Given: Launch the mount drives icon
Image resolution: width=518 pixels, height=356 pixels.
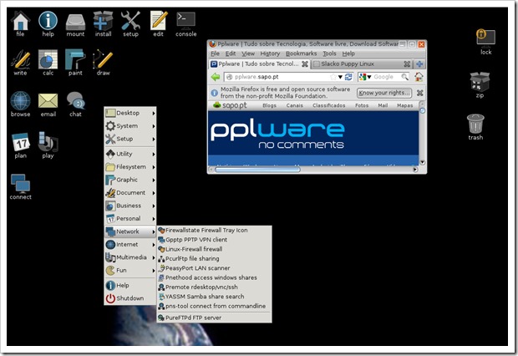Looking at the screenshot, I should (x=75, y=23).
